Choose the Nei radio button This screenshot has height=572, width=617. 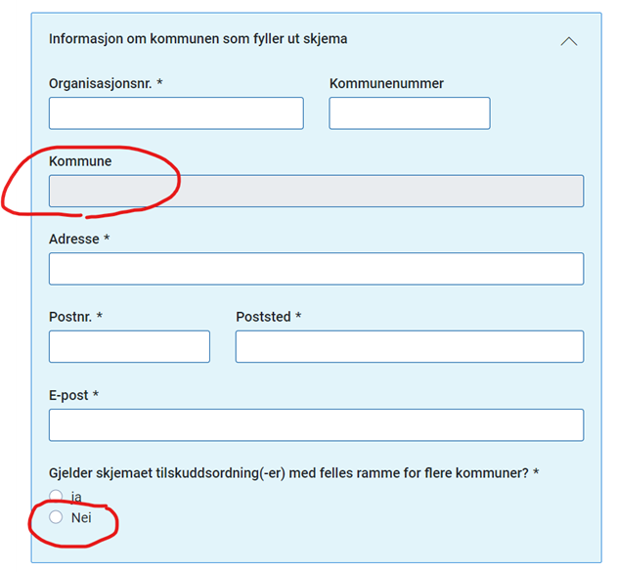(56, 517)
